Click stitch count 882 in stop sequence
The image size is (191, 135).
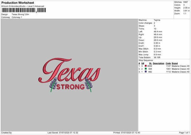[150, 72]
